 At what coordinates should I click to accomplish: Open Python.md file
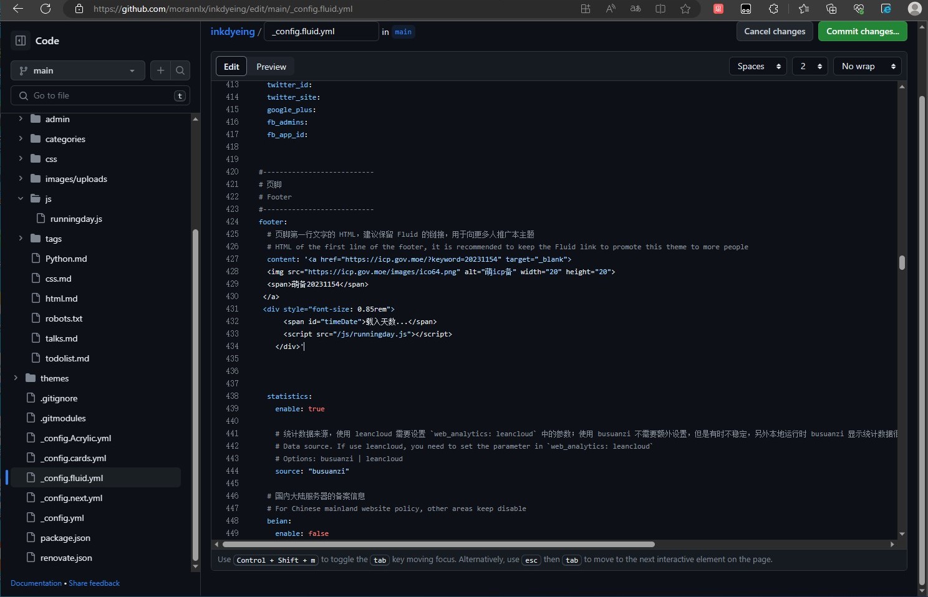(x=66, y=259)
